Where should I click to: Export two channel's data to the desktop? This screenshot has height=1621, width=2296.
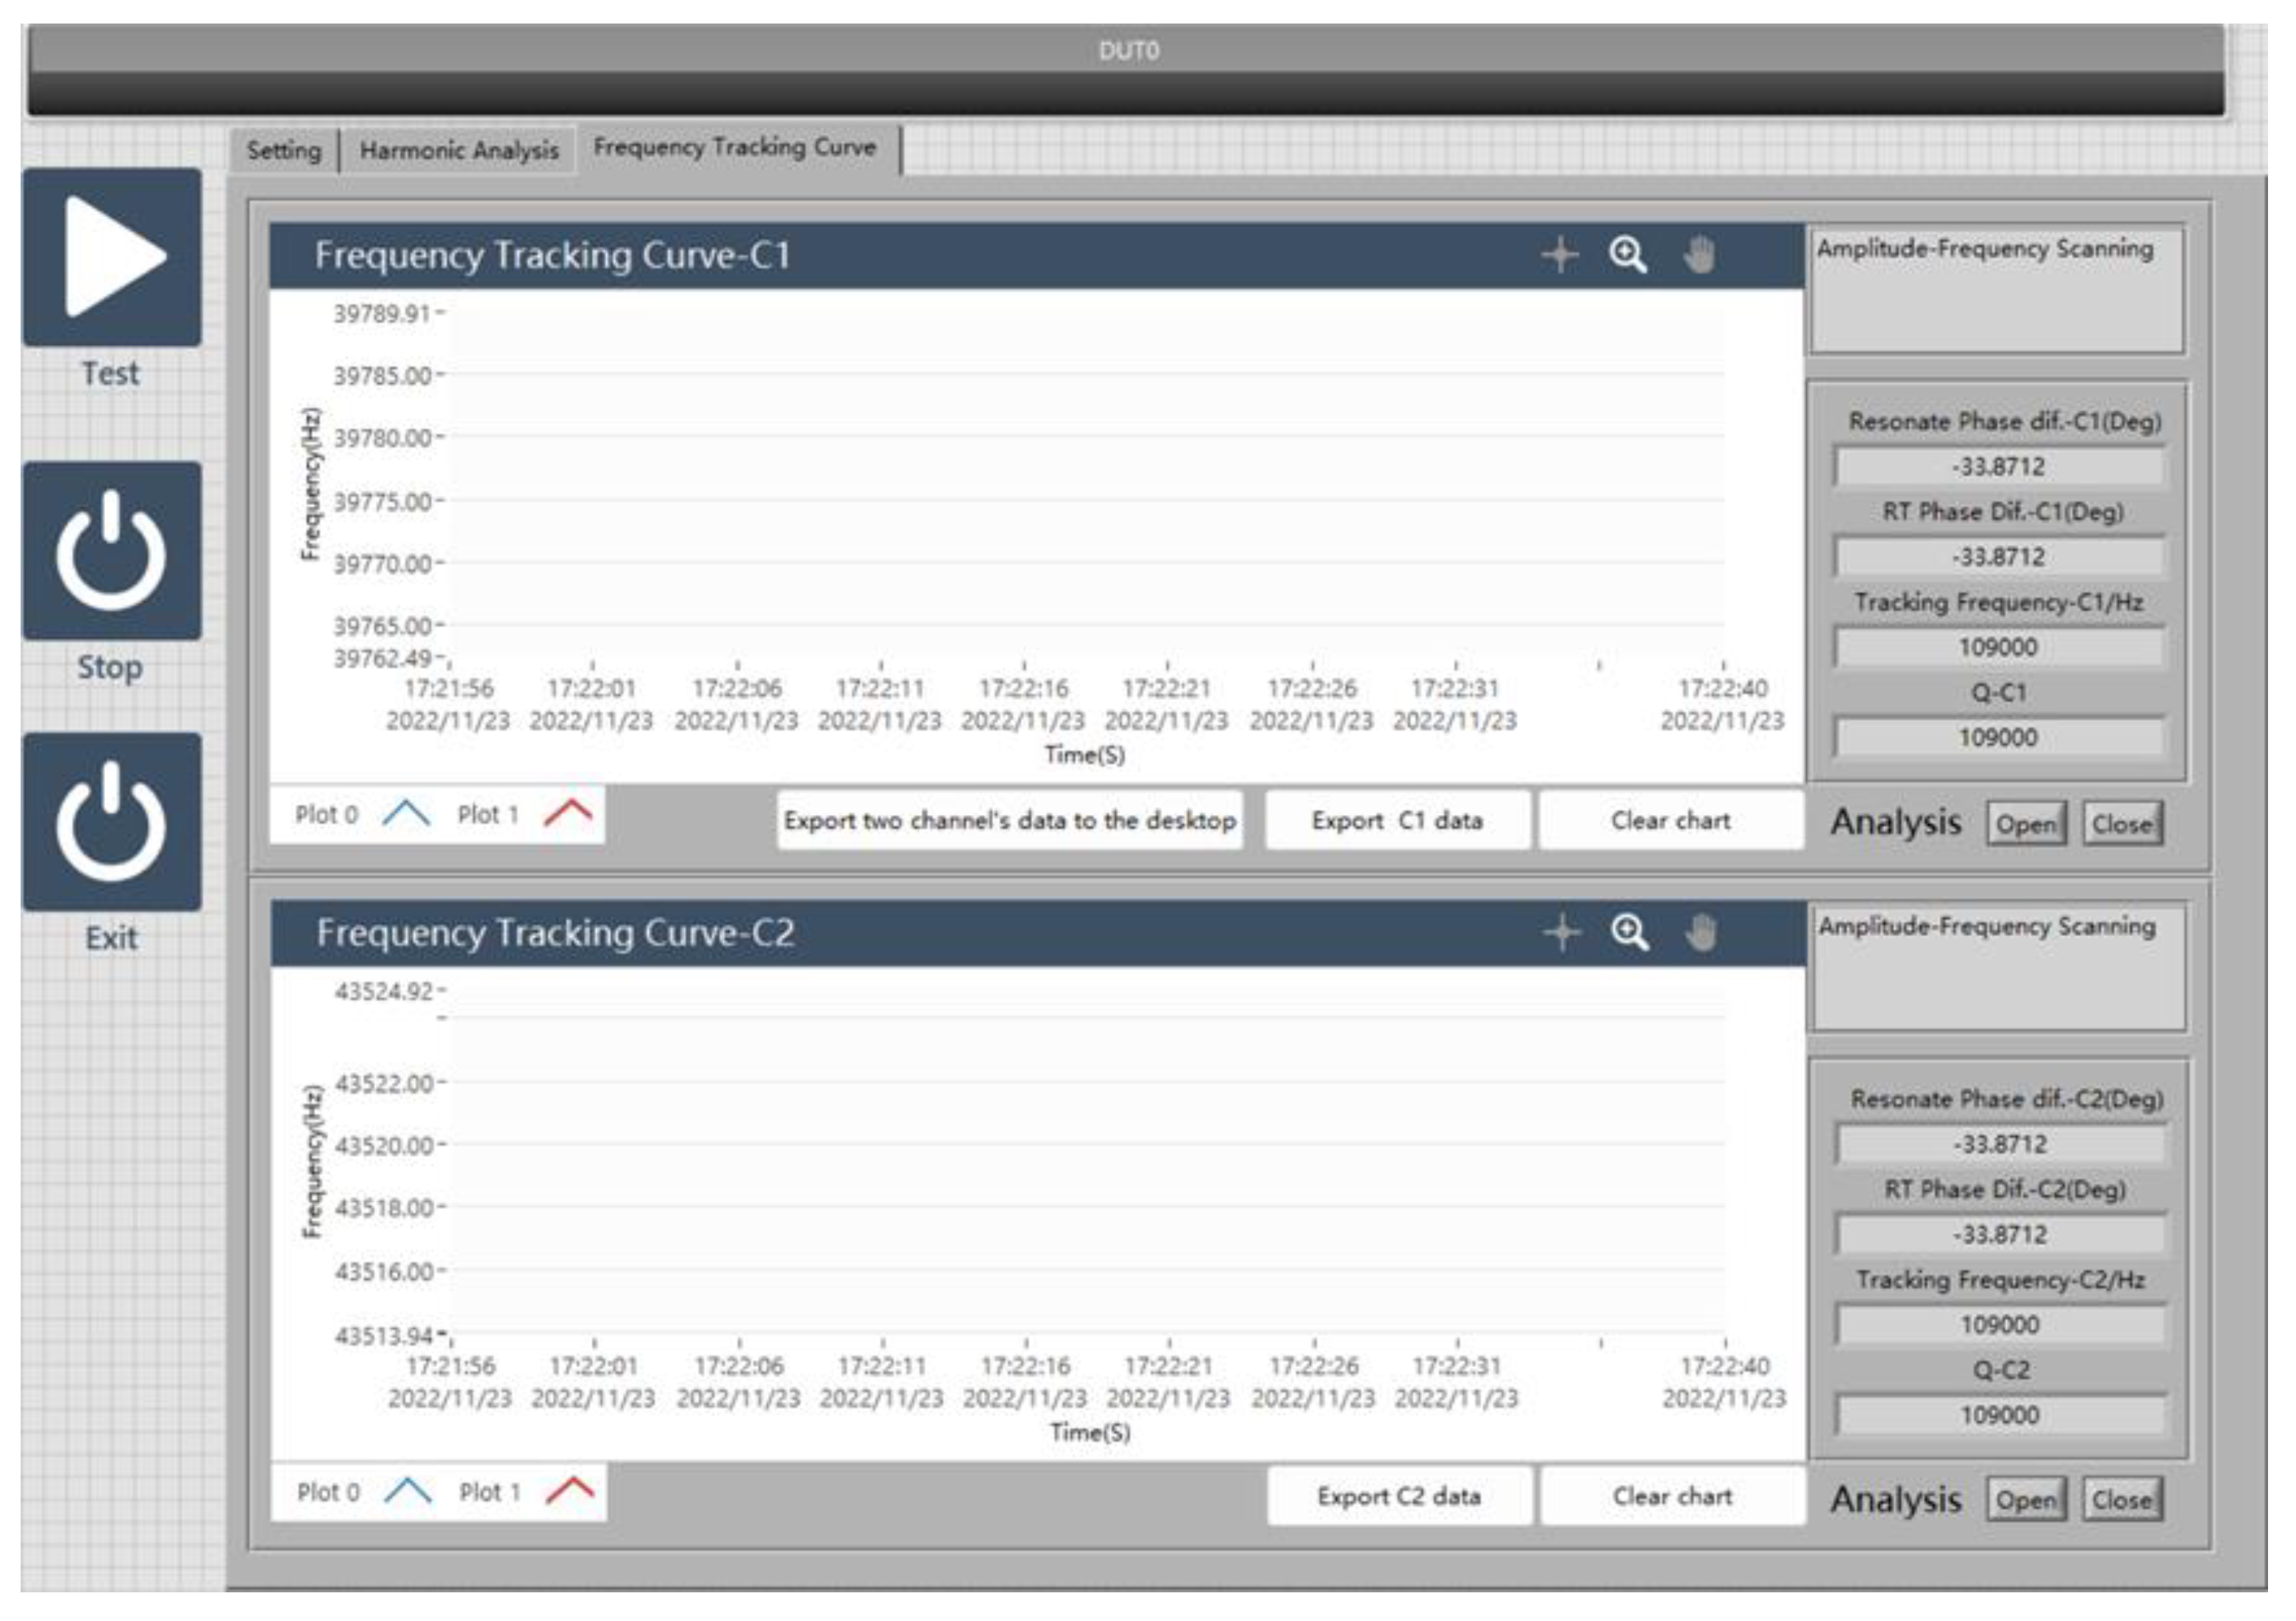click(x=1009, y=820)
